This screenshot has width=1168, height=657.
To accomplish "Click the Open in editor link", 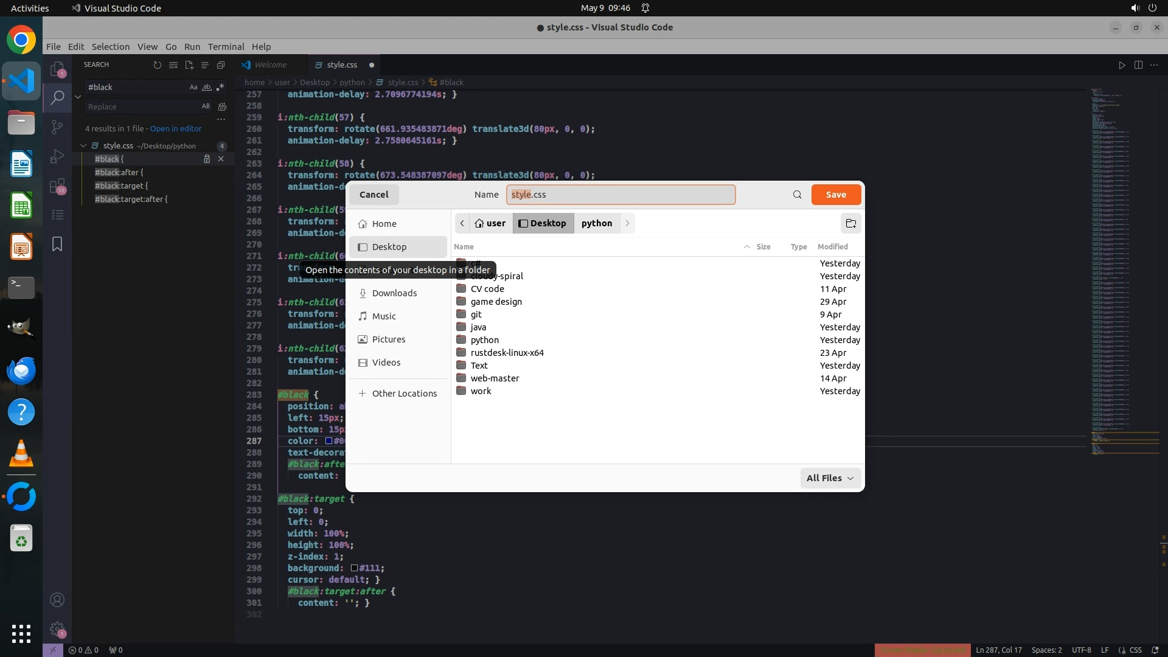I will click(x=175, y=129).
